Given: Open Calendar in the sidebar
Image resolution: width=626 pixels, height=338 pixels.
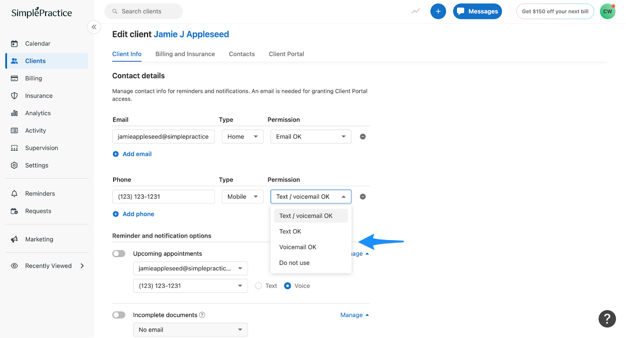Looking at the screenshot, I should pyautogui.click(x=47, y=43).
